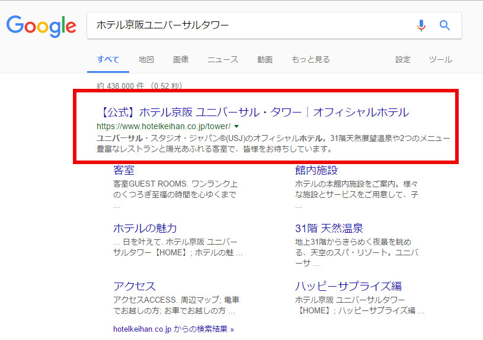Open the 館内施設 sitelink
This screenshot has width=483, height=340.
(x=316, y=170)
